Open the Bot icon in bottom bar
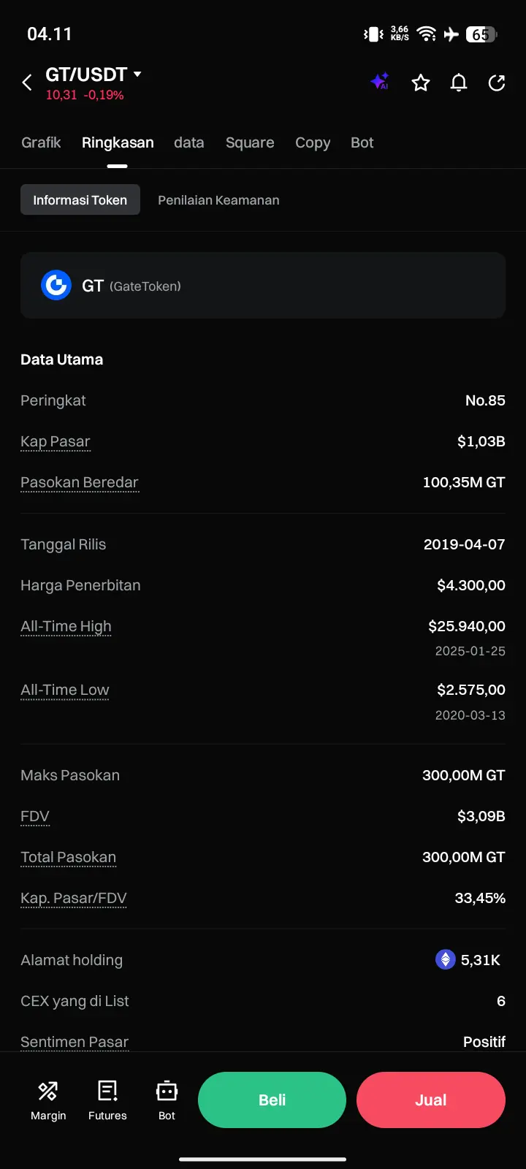This screenshot has height=1169, width=526. pyautogui.click(x=167, y=1100)
